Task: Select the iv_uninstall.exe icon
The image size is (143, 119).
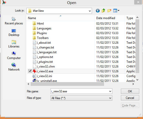Action: tap(34, 80)
